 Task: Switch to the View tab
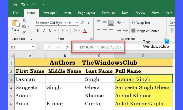point(155,13)
